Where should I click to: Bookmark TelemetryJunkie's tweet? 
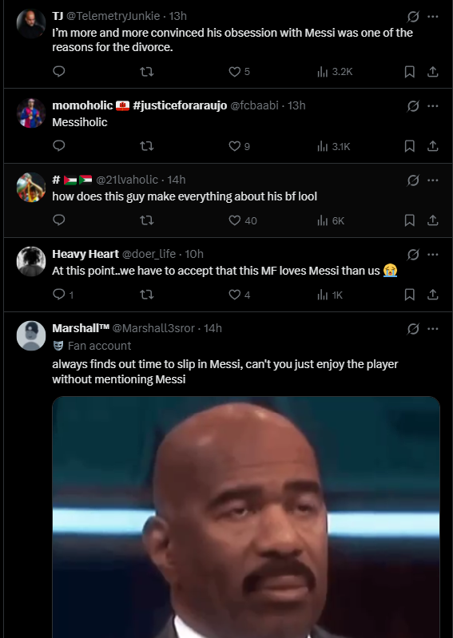pos(409,72)
